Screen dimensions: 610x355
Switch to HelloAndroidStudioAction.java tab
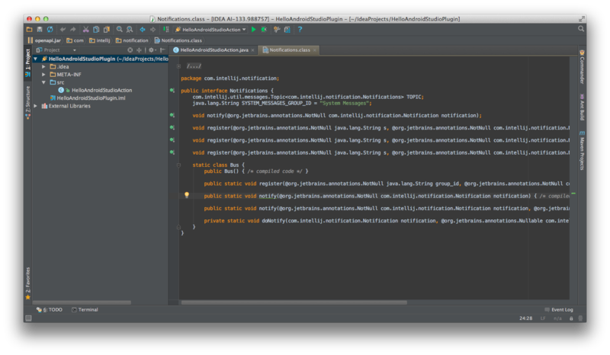point(213,50)
